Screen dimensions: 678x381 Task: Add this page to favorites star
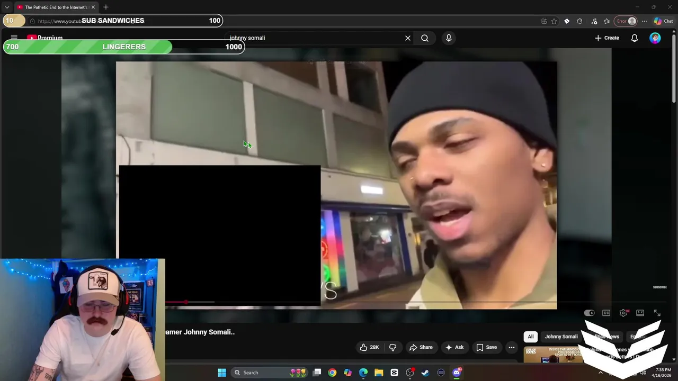(554, 21)
